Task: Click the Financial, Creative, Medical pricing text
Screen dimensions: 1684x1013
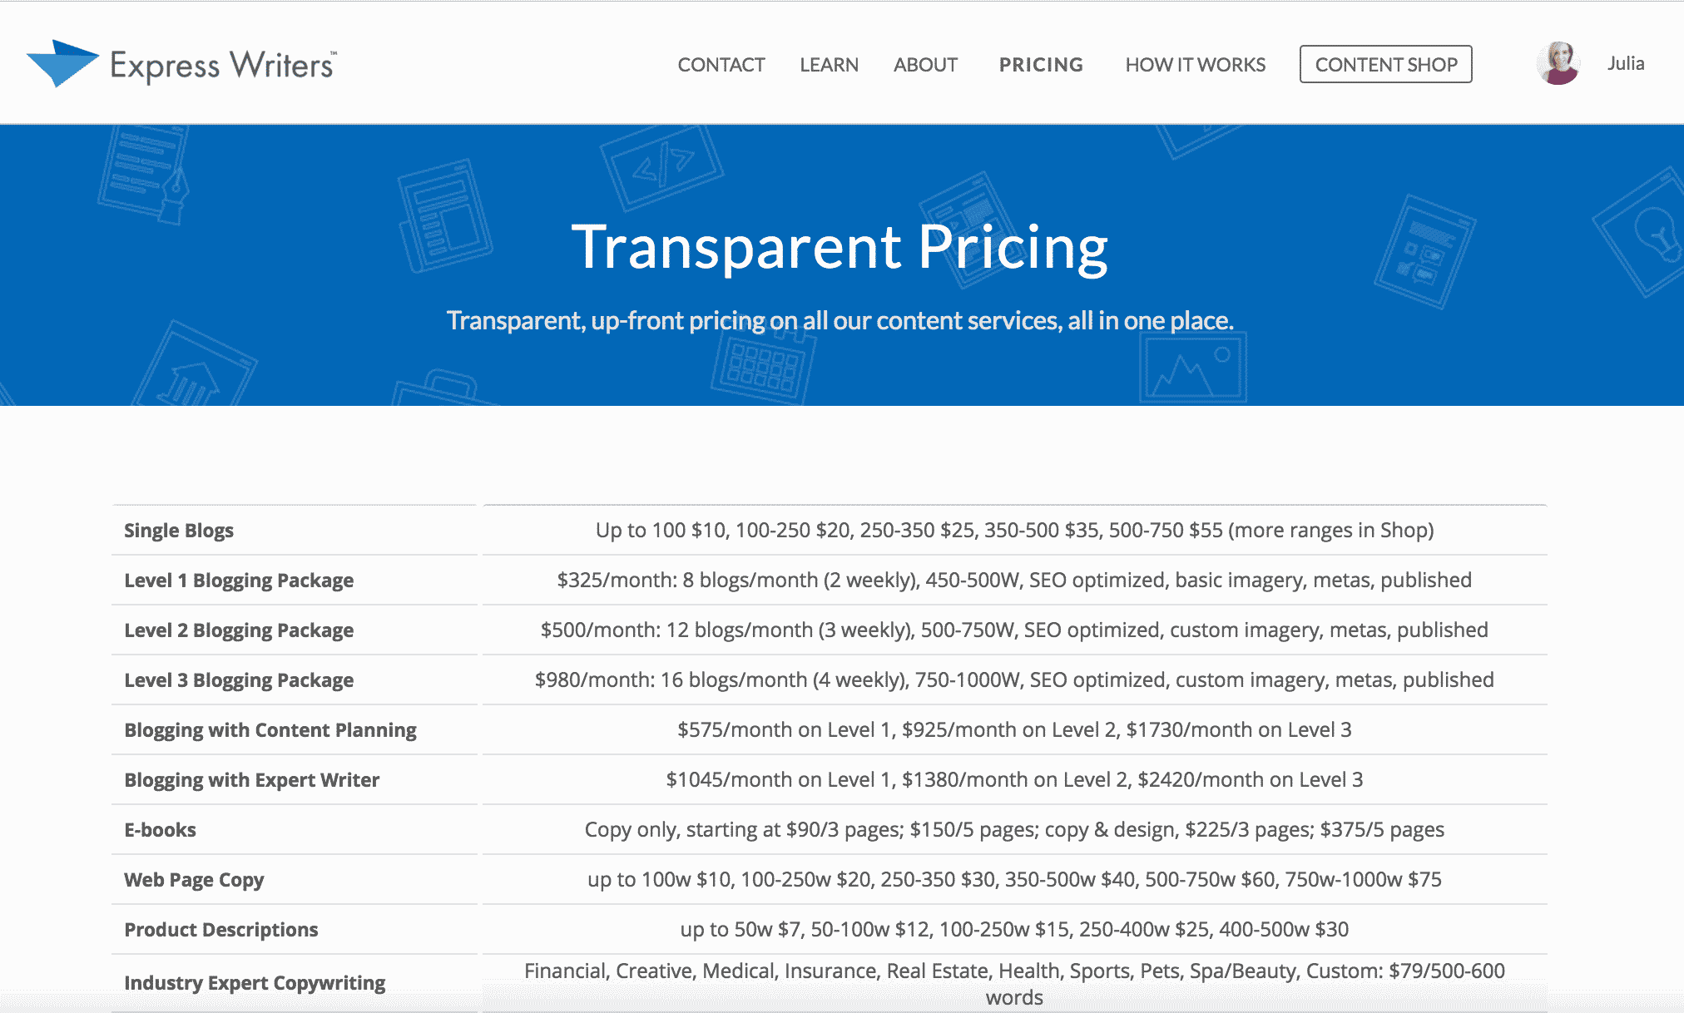Action: click(x=1014, y=984)
